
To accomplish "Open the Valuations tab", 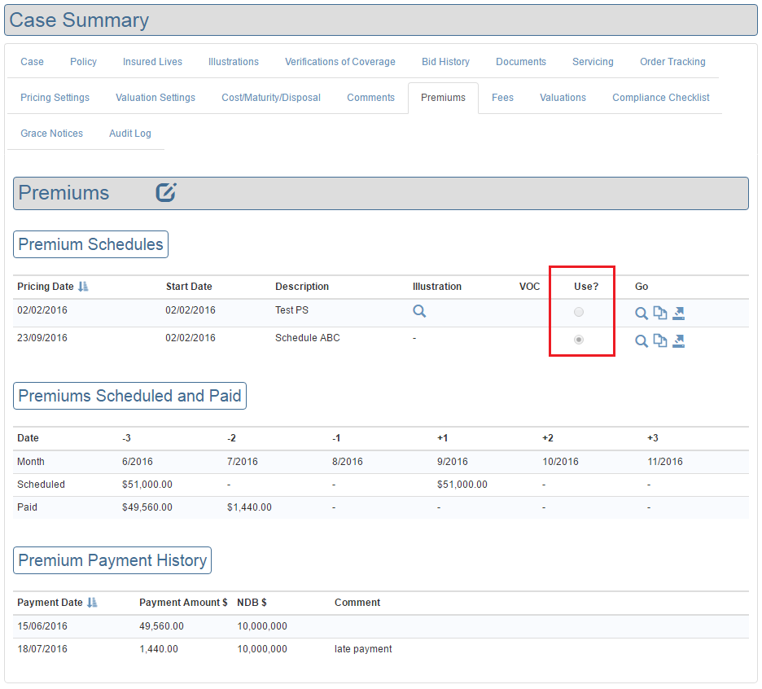I will click(563, 98).
